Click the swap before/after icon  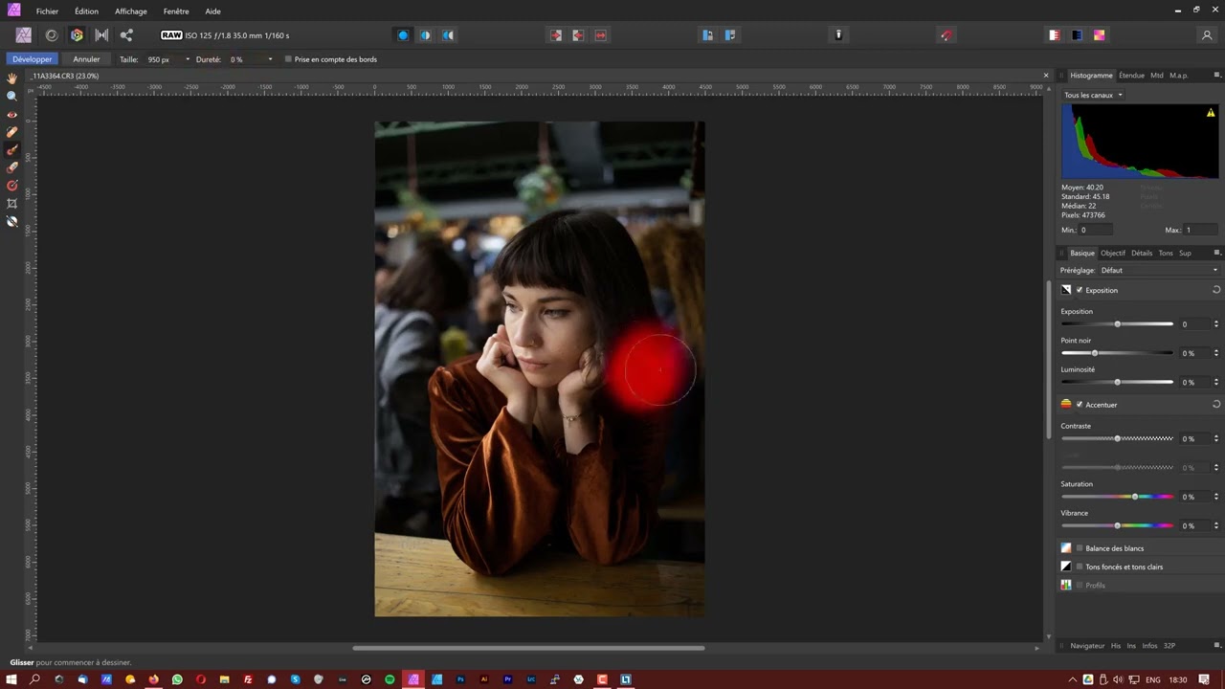[600, 35]
